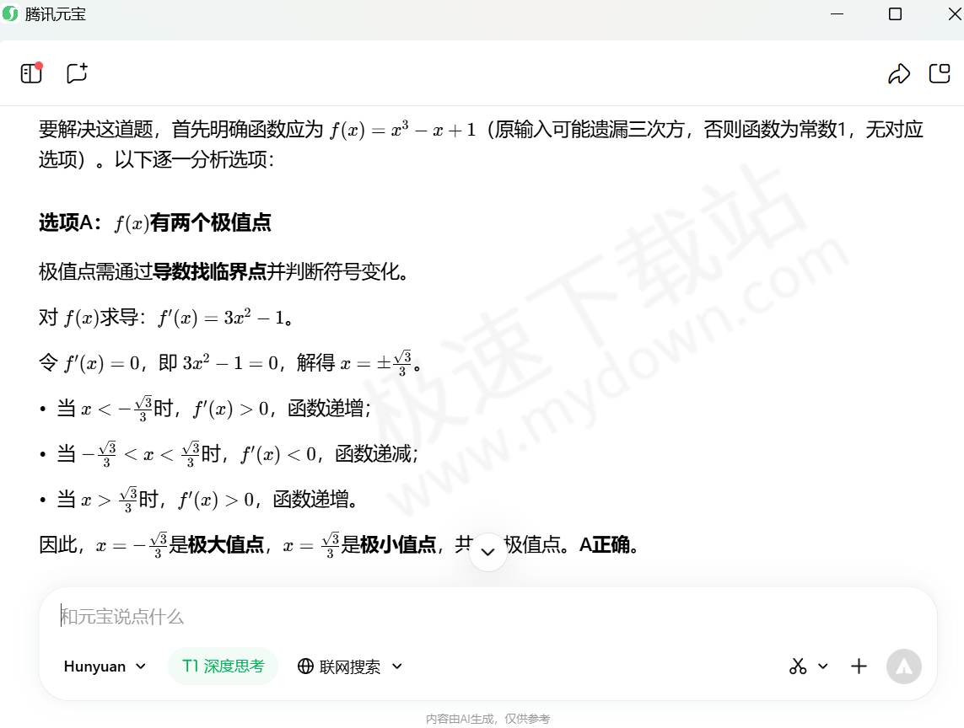Open the scissors tool dropdown arrow
This screenshot has height=728, width=964.
822,666
